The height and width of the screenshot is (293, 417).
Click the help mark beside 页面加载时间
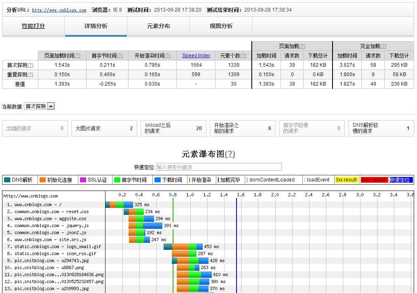pos(77,56)
